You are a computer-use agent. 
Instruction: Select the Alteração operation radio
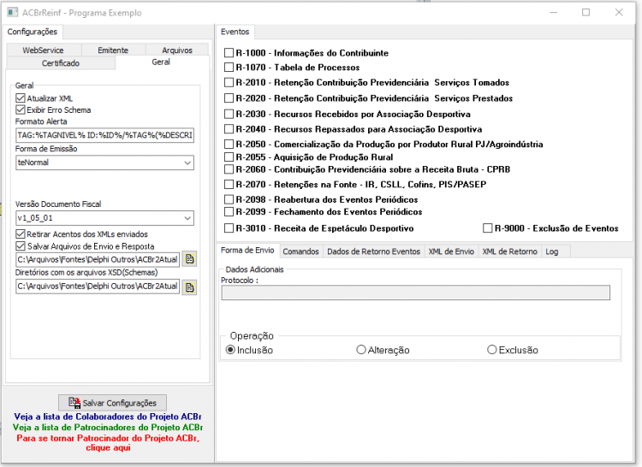point(360,350)
